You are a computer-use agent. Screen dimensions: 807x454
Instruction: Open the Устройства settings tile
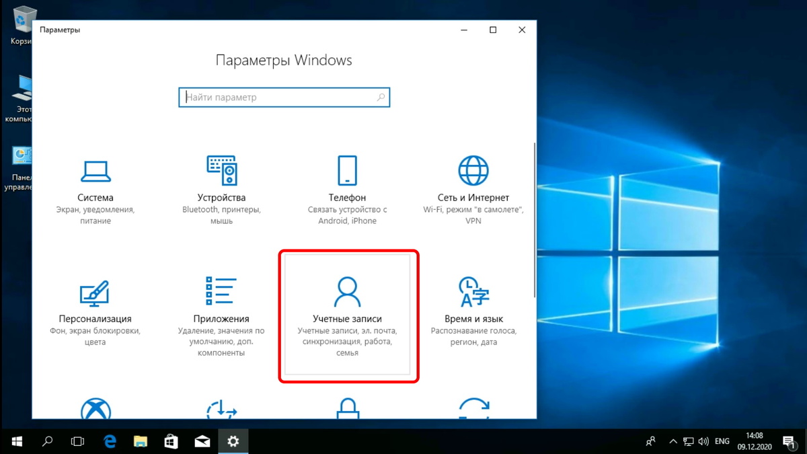[221, 192]
